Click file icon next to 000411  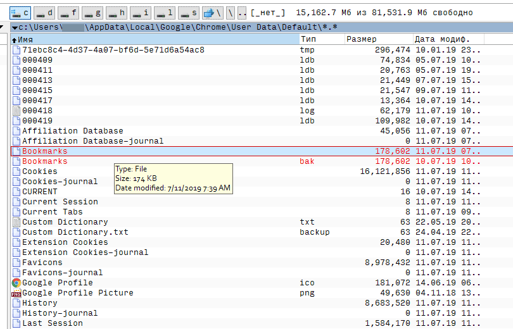(16, 70)
